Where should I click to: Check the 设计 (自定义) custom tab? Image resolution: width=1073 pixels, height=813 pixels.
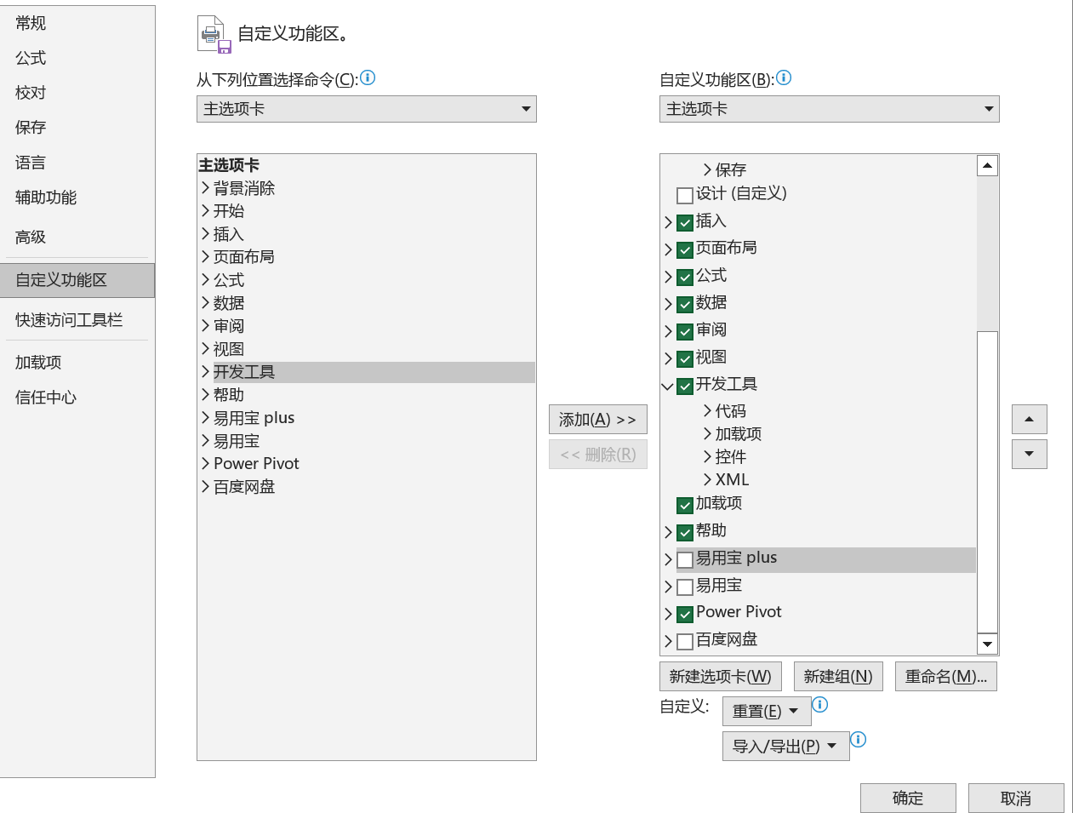click(x=685, y=195)
